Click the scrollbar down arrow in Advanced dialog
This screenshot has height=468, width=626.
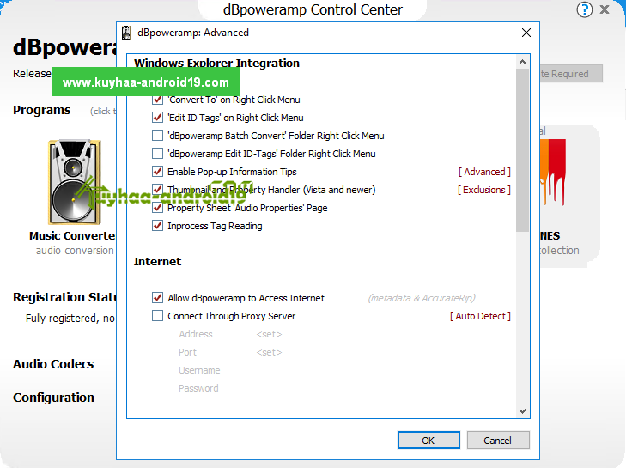coord(522,411)
